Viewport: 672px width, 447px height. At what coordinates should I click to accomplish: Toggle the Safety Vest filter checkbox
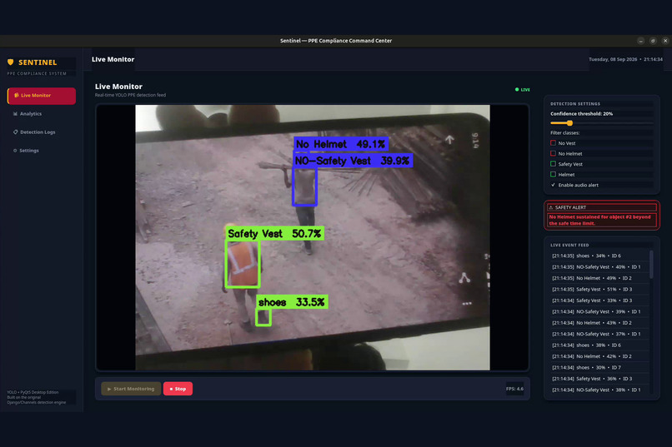pyautogui.click(x=553, y=164)
